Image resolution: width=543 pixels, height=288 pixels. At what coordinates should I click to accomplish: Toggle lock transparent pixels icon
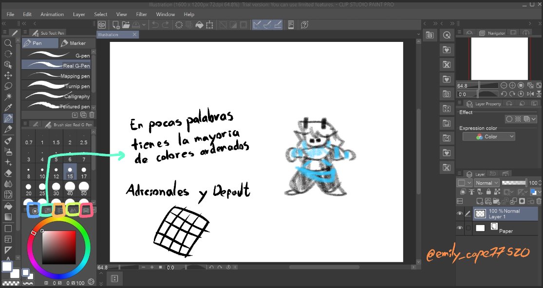click(497, 192)
